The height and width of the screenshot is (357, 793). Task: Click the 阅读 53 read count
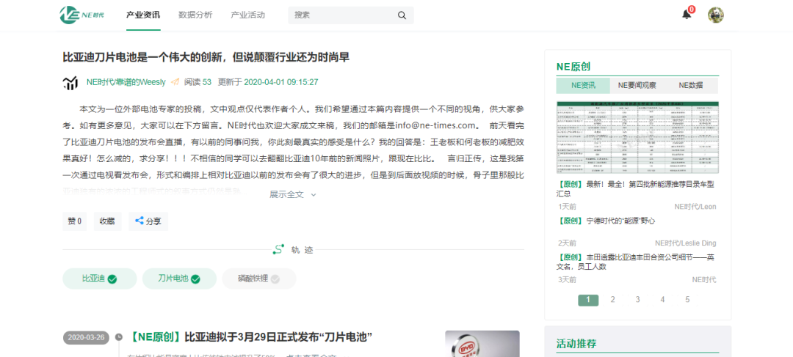point(198,82)
